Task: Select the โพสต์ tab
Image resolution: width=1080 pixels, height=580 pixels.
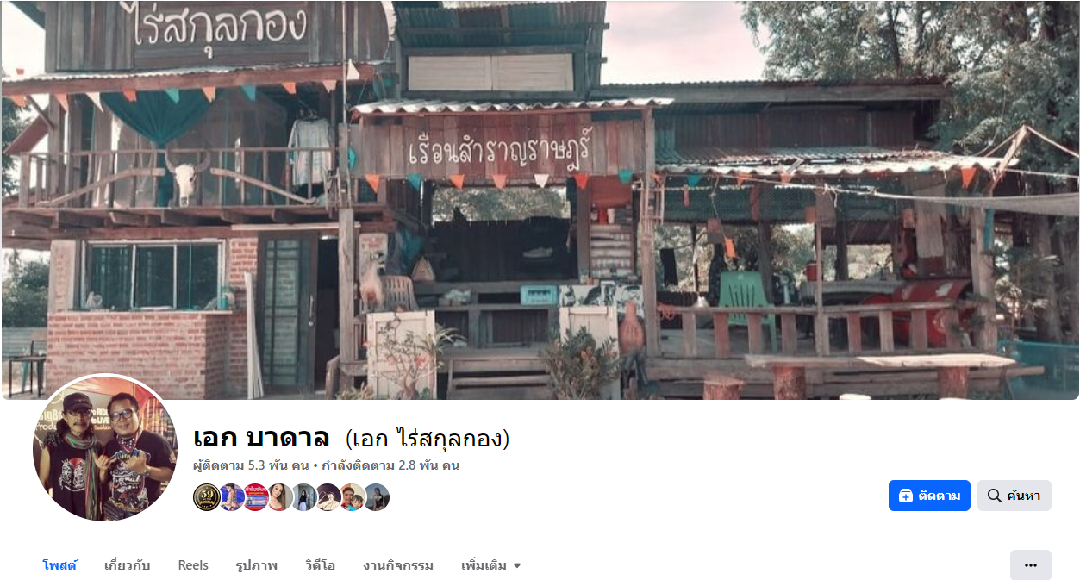Action: [x=60, y=565]
